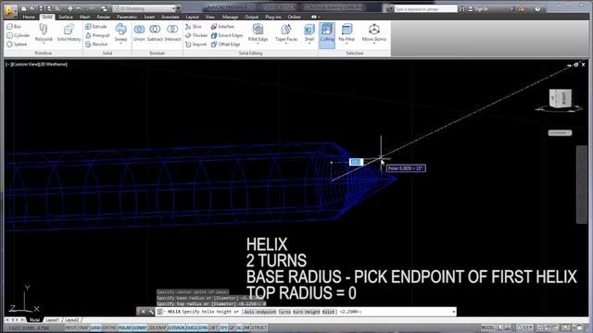Toggle 3DOSNAP in status bar
The width and height of the screenshot is (593, 333).
tap(158, 327)
